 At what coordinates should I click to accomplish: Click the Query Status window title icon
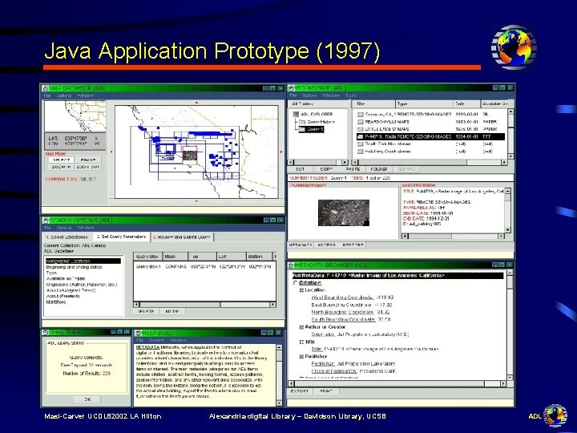(x=46, y=333)
